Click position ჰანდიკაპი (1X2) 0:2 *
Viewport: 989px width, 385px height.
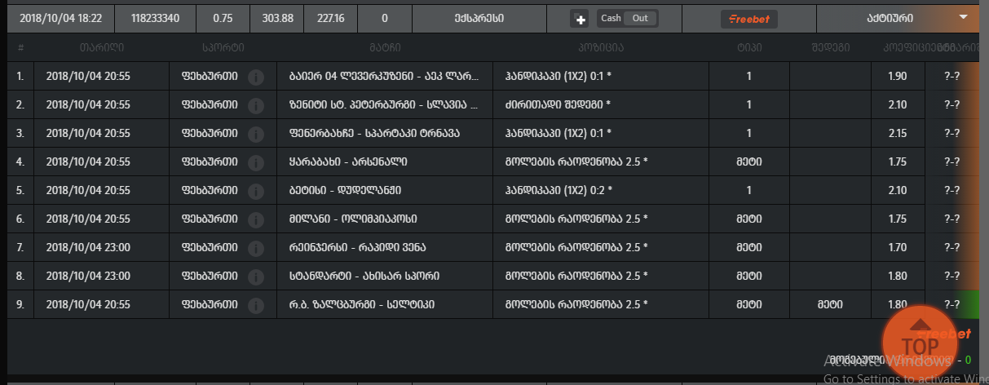coord(559,190)
